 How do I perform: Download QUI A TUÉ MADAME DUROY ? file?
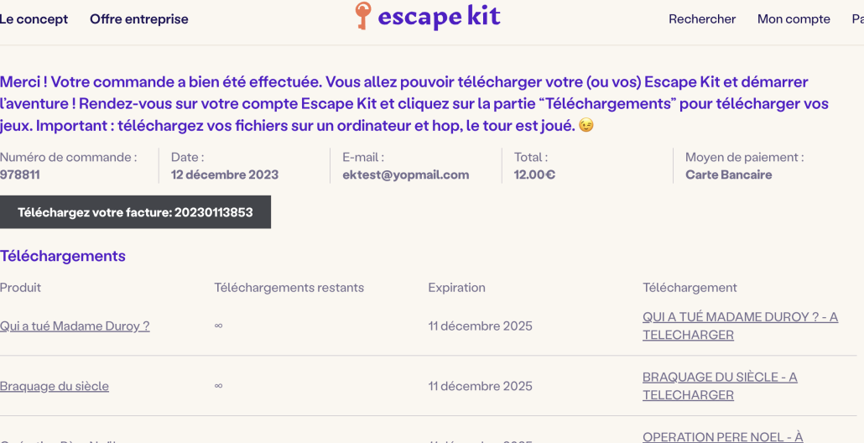pos(740,326)
